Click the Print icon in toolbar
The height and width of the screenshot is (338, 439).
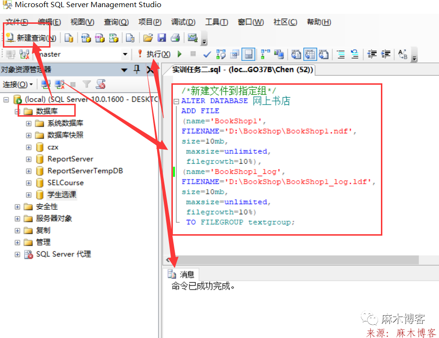176,38
